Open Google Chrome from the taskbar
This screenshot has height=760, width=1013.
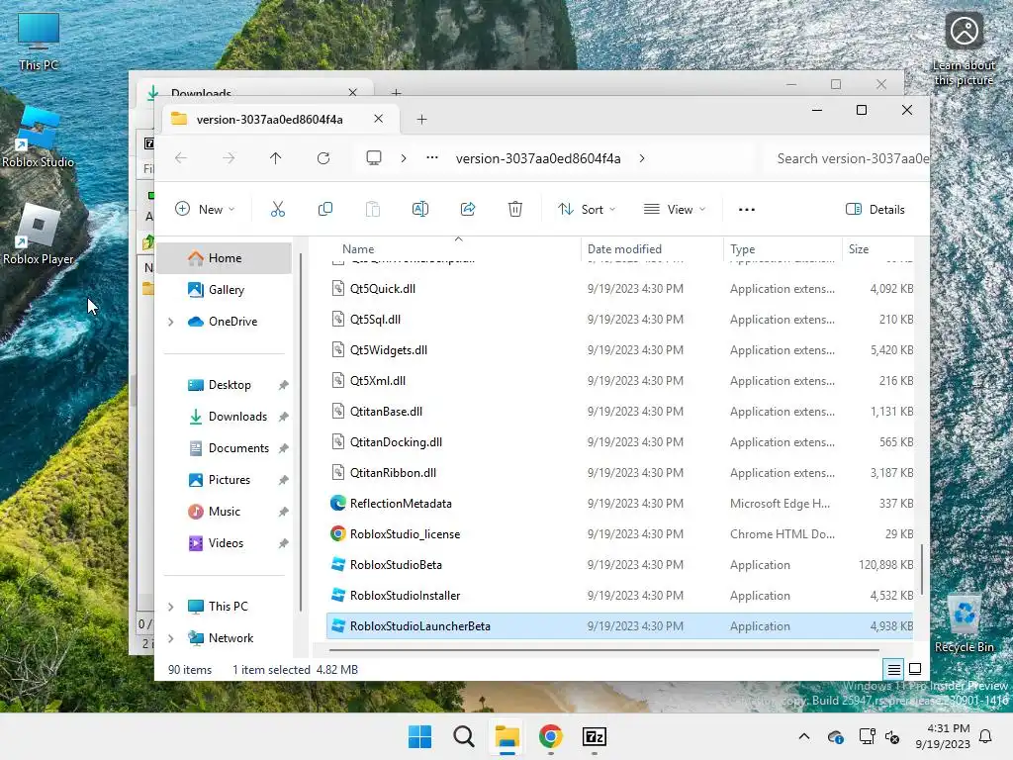coord(550,736)
